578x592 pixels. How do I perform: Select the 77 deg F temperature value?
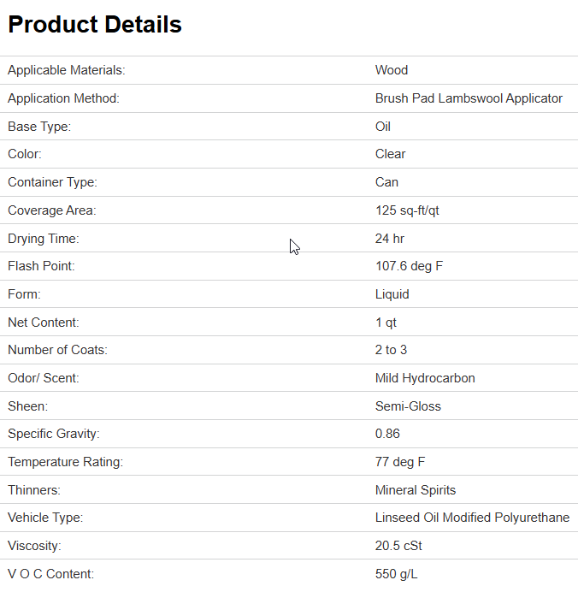coord(400,462)
